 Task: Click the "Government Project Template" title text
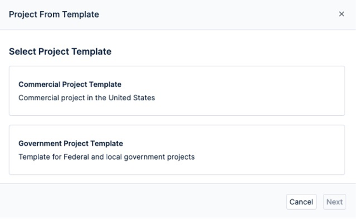(71, 143)
